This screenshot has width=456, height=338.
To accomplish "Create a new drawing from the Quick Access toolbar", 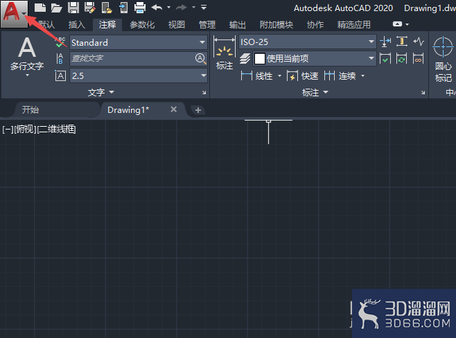I will click(x=40, y=8).
